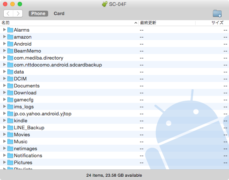Select the Notifications folder icon
The width and height of the screenshot is (229, 180).
10,155
